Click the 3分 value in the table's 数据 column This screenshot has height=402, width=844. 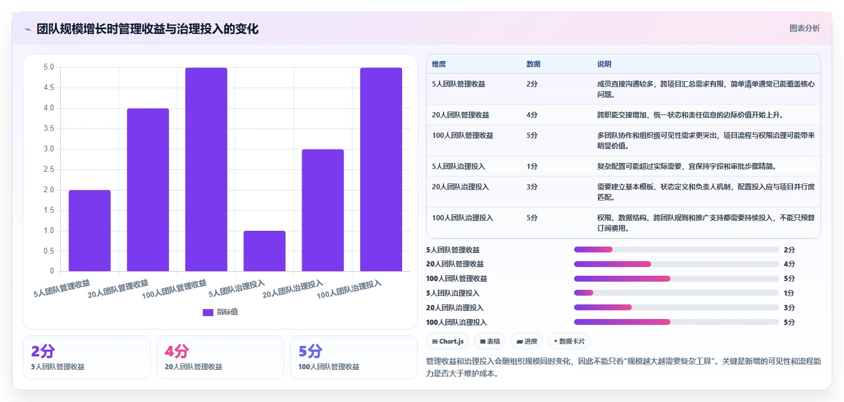531,186
